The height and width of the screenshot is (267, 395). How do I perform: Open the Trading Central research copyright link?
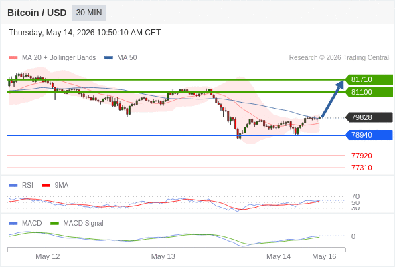click(339, 58)
